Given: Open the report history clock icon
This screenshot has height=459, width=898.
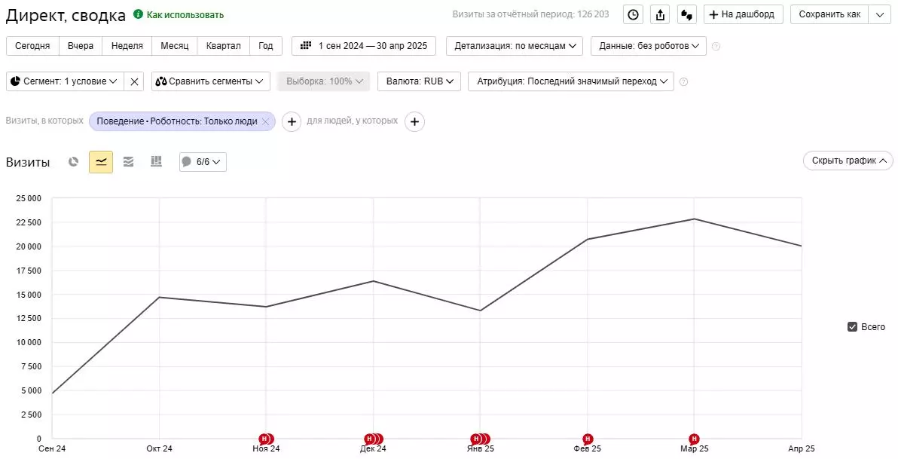Looking at the screenshot, I should pos(634,14).
